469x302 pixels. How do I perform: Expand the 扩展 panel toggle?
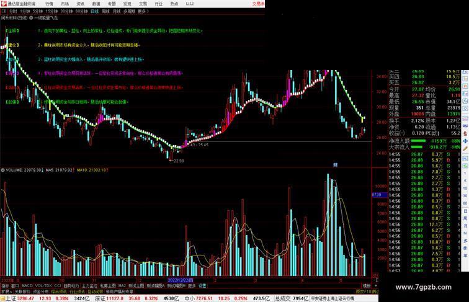(x=6, y=291)
